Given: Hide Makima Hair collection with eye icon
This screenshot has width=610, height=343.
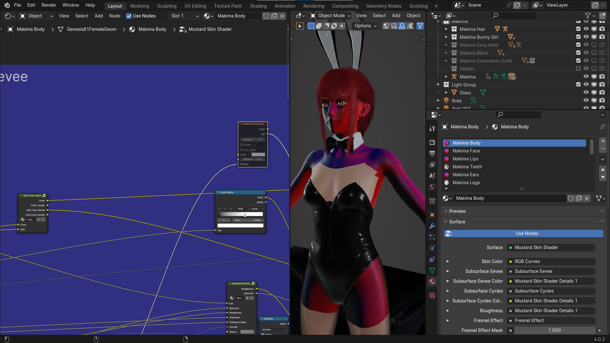Looking at the screenshot, I should (586, 29).
